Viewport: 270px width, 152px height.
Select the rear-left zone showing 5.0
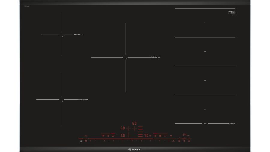tap(122, 128)
